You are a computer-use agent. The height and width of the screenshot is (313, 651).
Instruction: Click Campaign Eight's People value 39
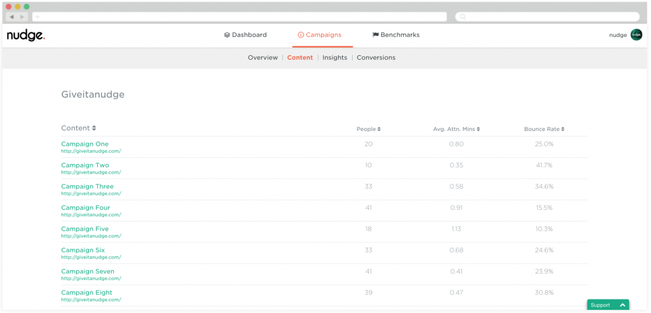pyautogui.click(x=369, y=293)
